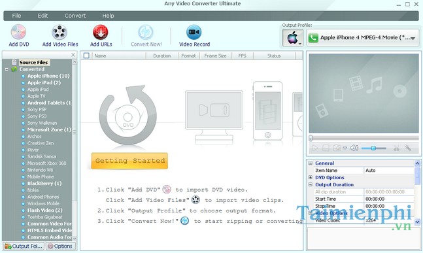This screenshot has height=253, width=423.
Task: Click the speaker volume icon
Action: click(x=354, y=148)
